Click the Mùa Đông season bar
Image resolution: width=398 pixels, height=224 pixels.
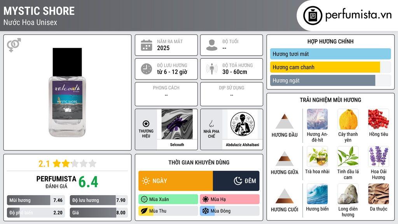[x=230, y=211]
